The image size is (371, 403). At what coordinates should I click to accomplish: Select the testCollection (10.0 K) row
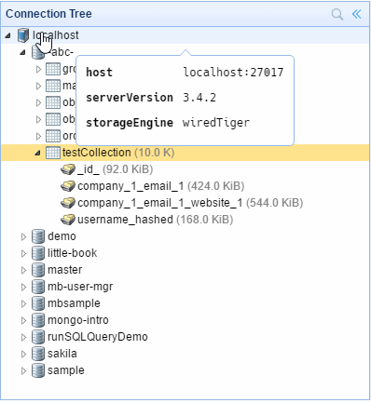tap(185, 153)
